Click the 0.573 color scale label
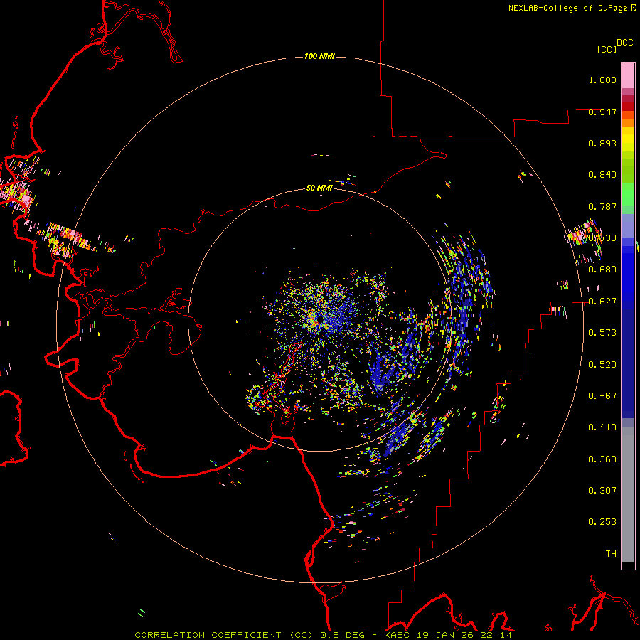 602,333
